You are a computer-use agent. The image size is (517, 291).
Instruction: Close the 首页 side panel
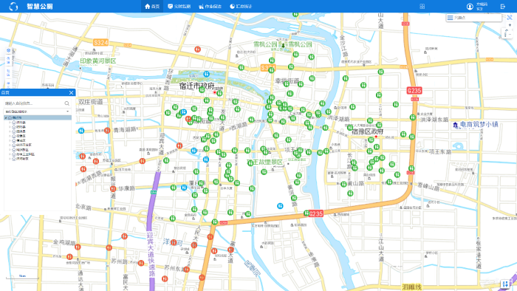tap(71, 92)
